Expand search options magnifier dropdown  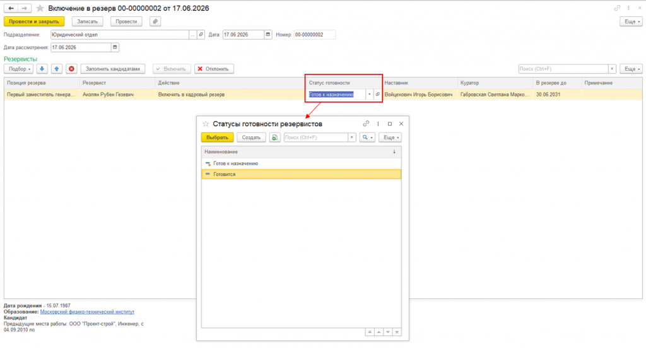(367, 138)
